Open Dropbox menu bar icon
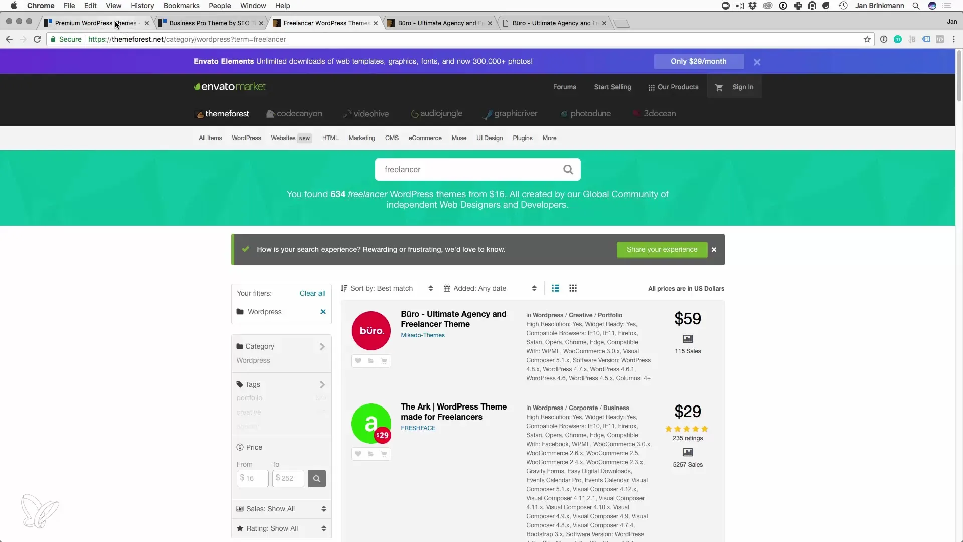The height and width of the screenshot is (542, 963). pos(752,6)
